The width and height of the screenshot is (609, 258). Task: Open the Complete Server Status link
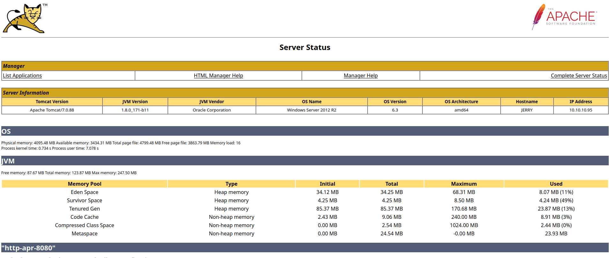point(578,75)
